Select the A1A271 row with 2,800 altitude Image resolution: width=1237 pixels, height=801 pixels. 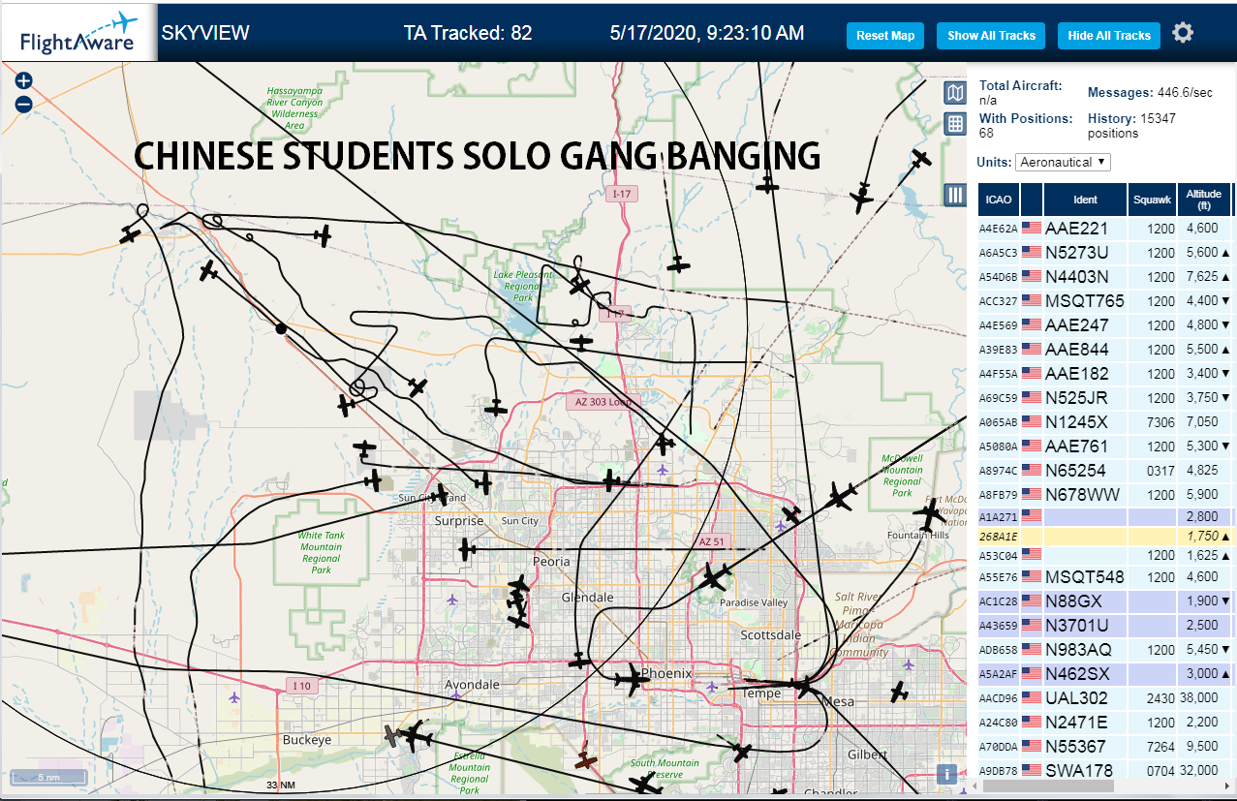(1105, 517)
